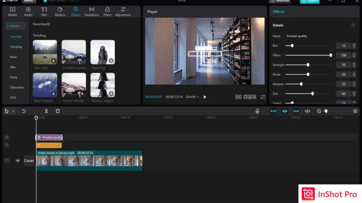362x203 pixels.
Task: Choose the Mirror layers effect thumbnail
Action: 102,85
